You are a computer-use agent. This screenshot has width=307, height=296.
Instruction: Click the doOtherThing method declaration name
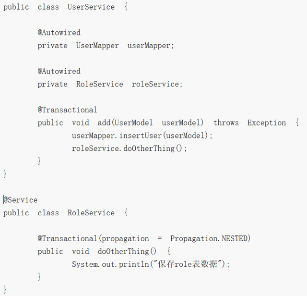(123, 251)
